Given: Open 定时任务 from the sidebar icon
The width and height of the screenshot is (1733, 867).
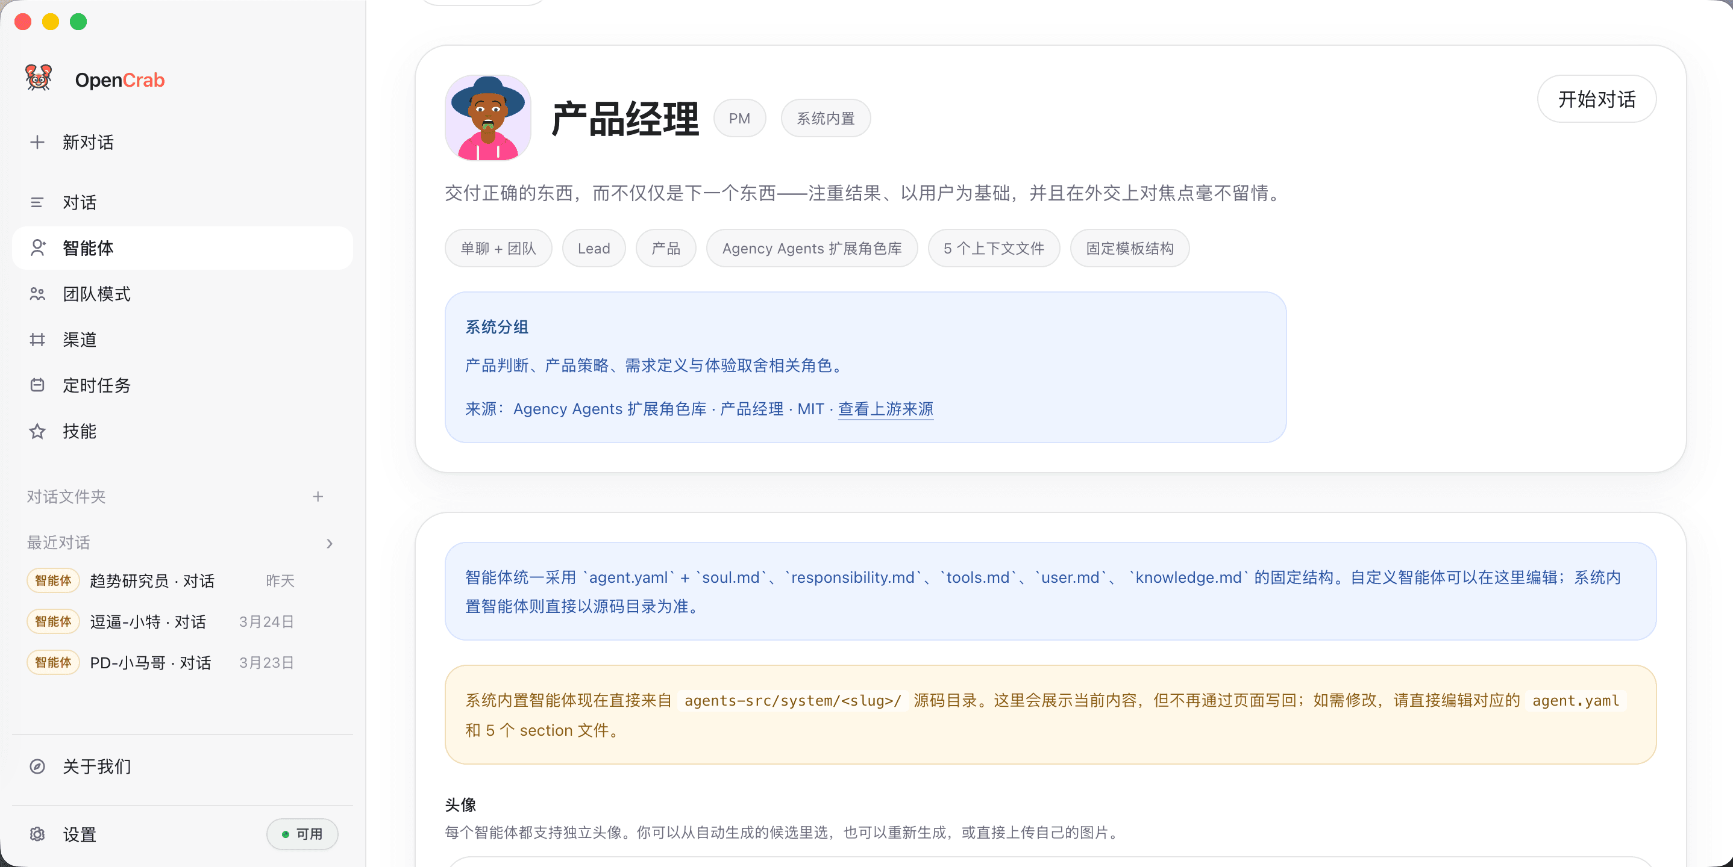Looking at the screenshot, I should pos(37,385).
